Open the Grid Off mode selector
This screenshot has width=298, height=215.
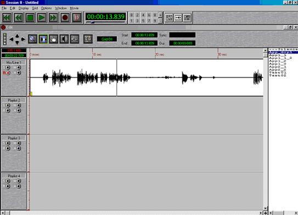click(107, 39)
